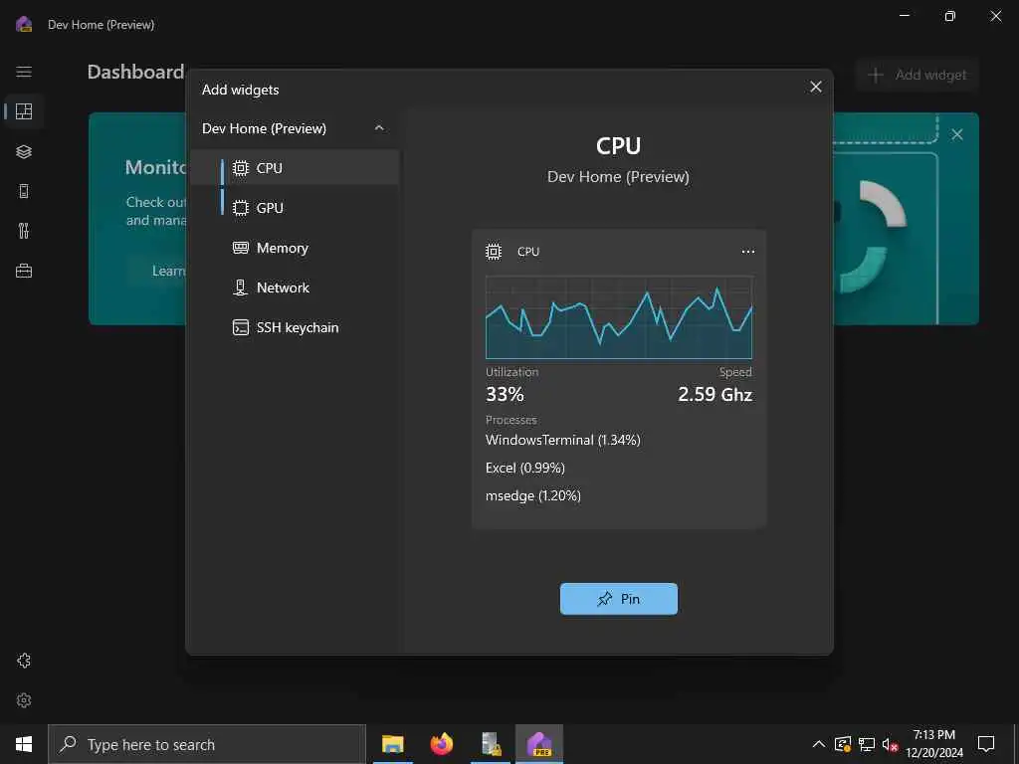Select the CPU widget in list

(x=295, y=167)
